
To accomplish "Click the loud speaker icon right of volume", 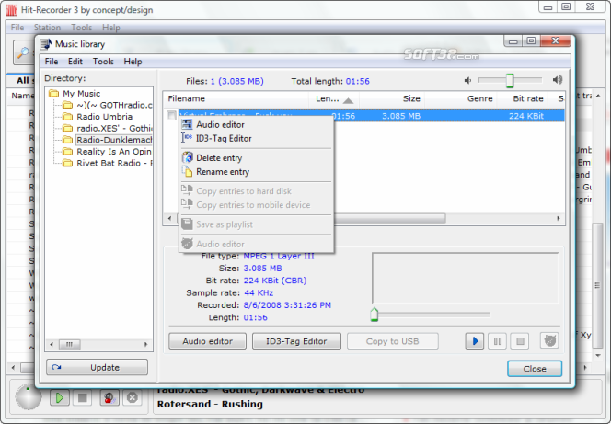I will point(558,80).
